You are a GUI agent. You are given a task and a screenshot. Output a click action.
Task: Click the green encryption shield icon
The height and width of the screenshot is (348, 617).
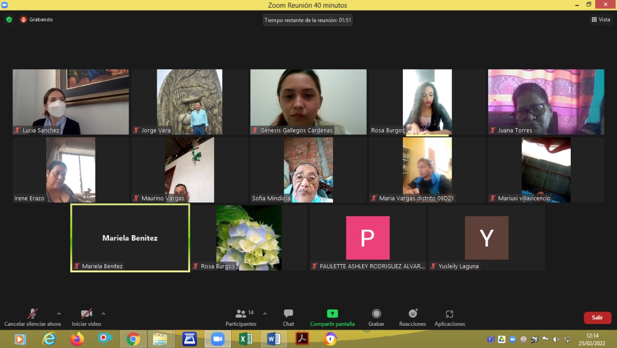[9, 20]
